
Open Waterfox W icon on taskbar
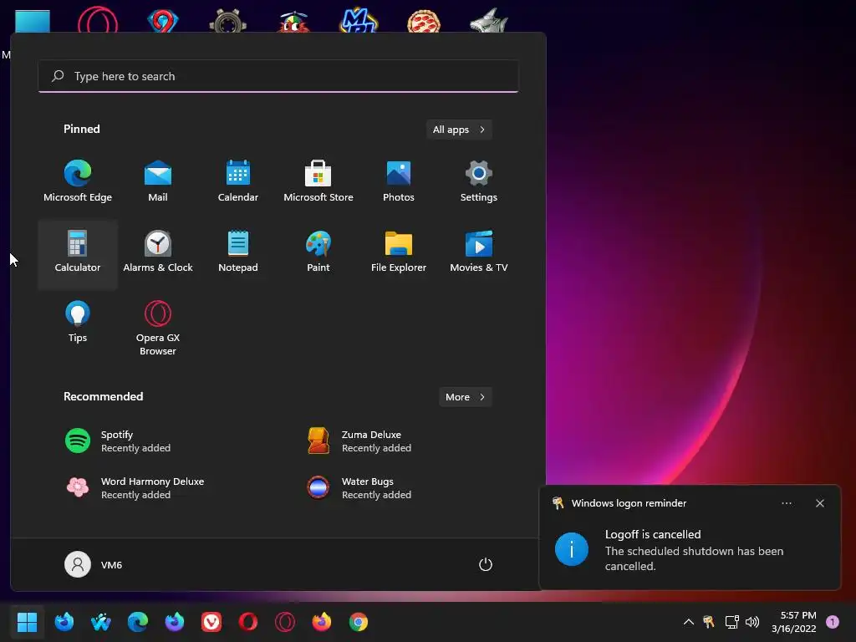click(x=100, y=622)
